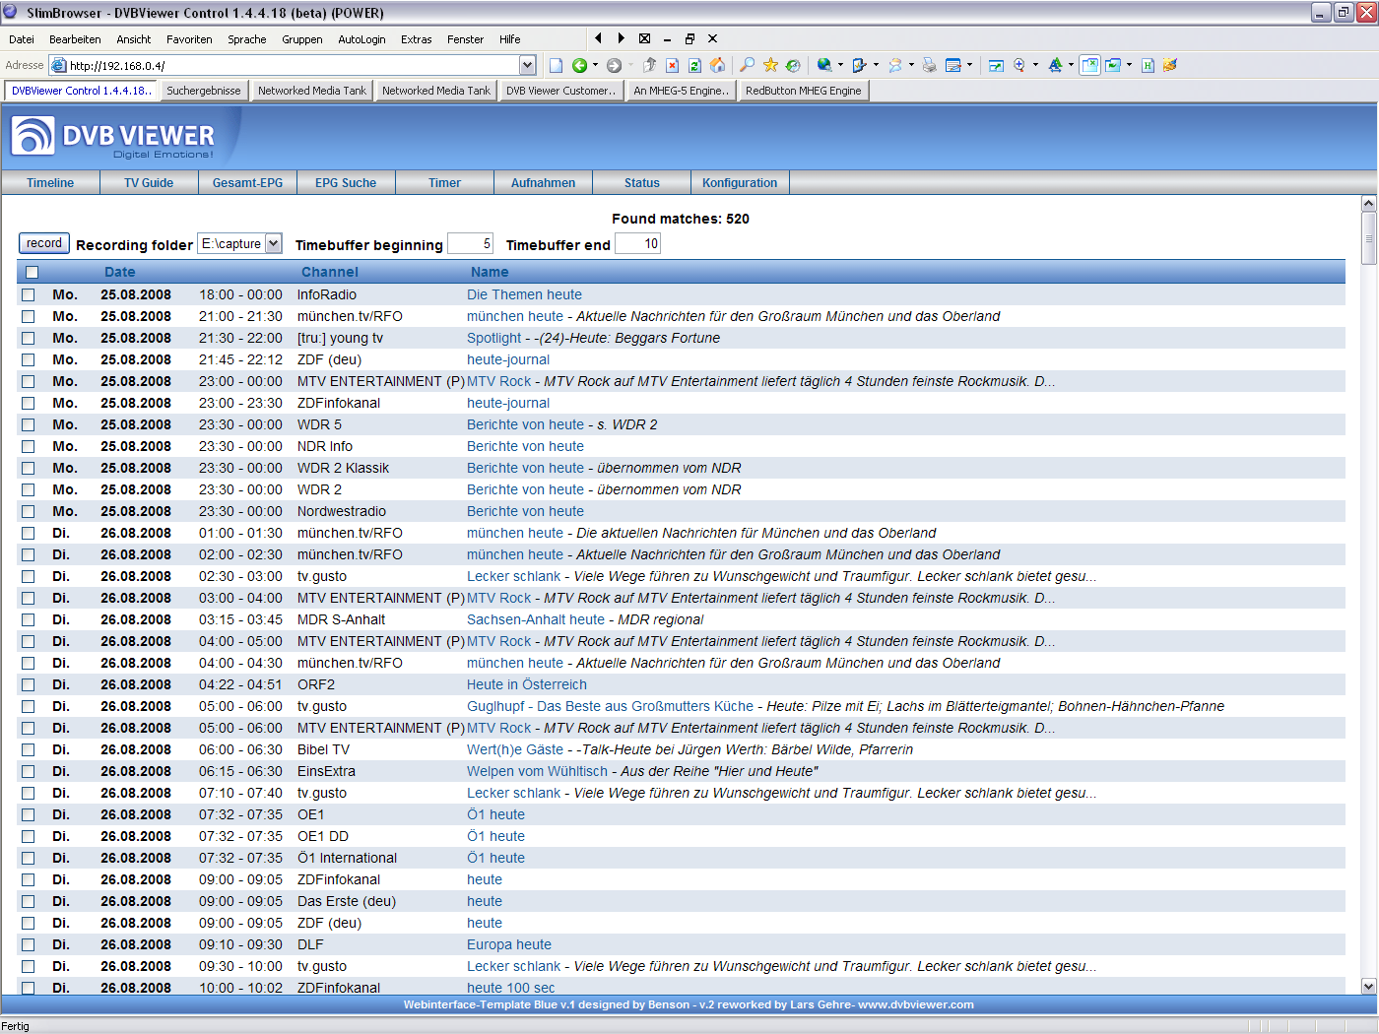Click the Refresh page icon
This screenshot has width=1379, height=1034.
point(694,65)
